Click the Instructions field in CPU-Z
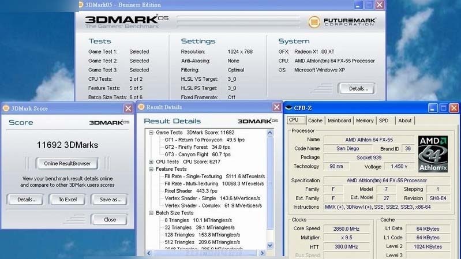This screenshot has height=259, width=461. [x=387, y=207]
